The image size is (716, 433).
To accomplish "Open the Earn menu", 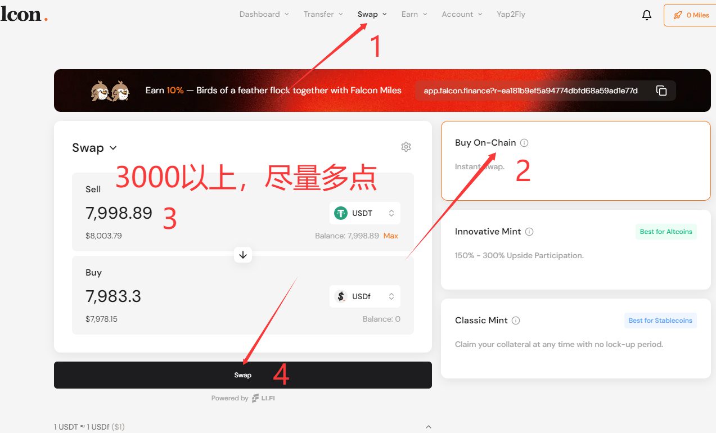I will pyautogui.click(x=415, y=15).
